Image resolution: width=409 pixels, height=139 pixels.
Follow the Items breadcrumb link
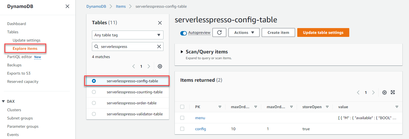(121, 6)
